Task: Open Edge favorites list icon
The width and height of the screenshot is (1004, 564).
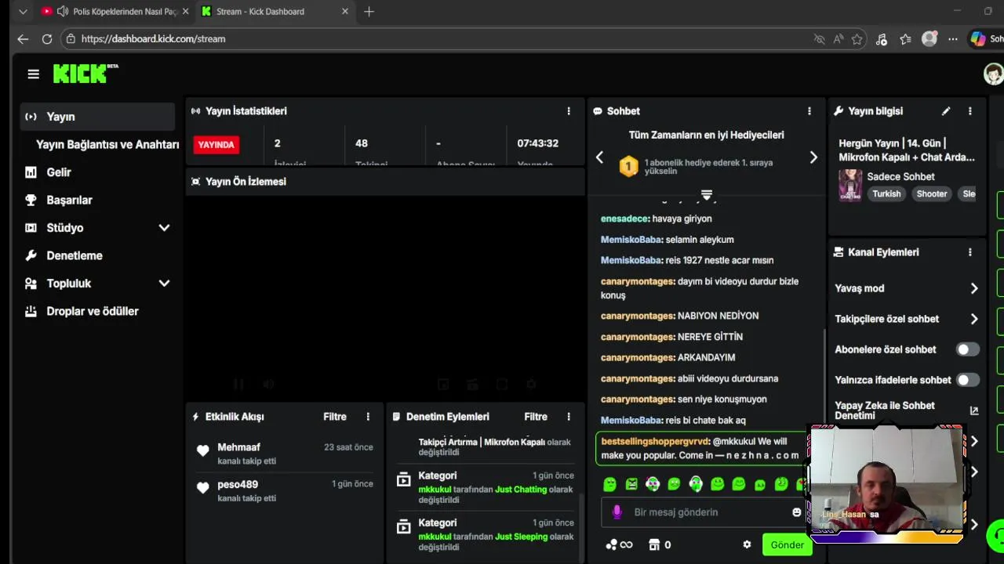Action: point(906,38)
